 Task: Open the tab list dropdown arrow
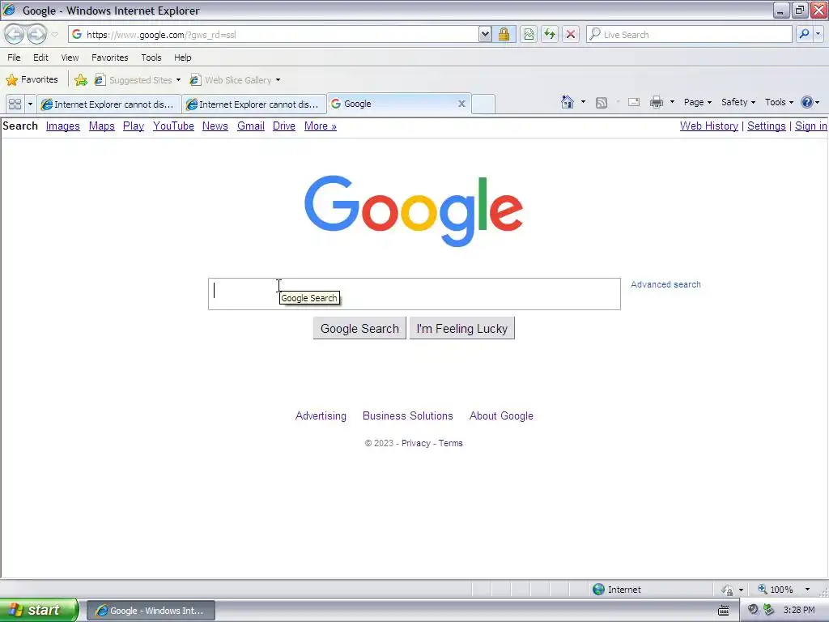point(30,104)
